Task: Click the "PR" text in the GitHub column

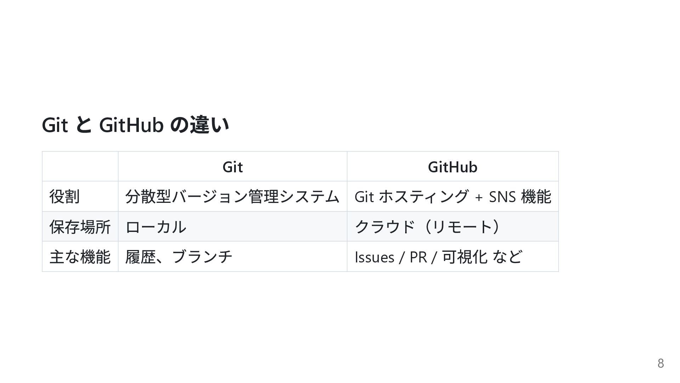Action: click(418, 257)
